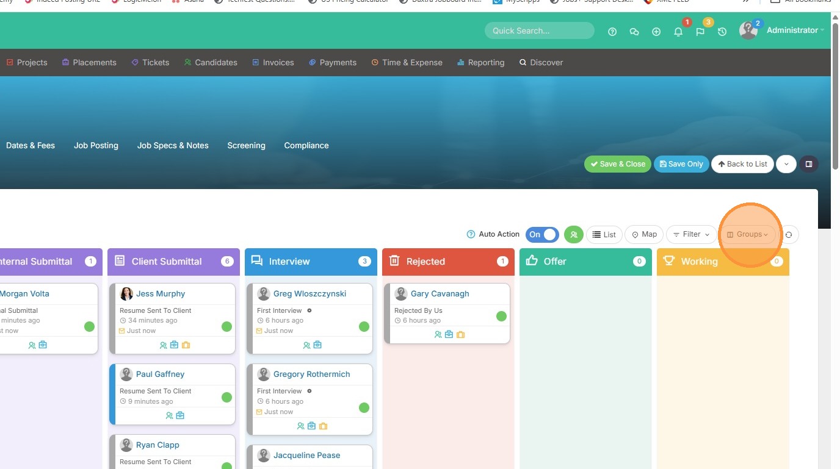The width and height of the screenshot is (840, 469).
Task: Click "34 minutes ago" on Jess Murphy's card
Action: click(x=153, y=321)
